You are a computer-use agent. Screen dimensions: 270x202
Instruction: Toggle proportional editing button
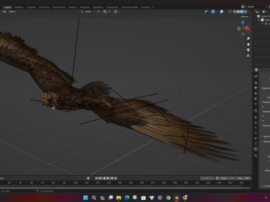[x=116, y=12]
